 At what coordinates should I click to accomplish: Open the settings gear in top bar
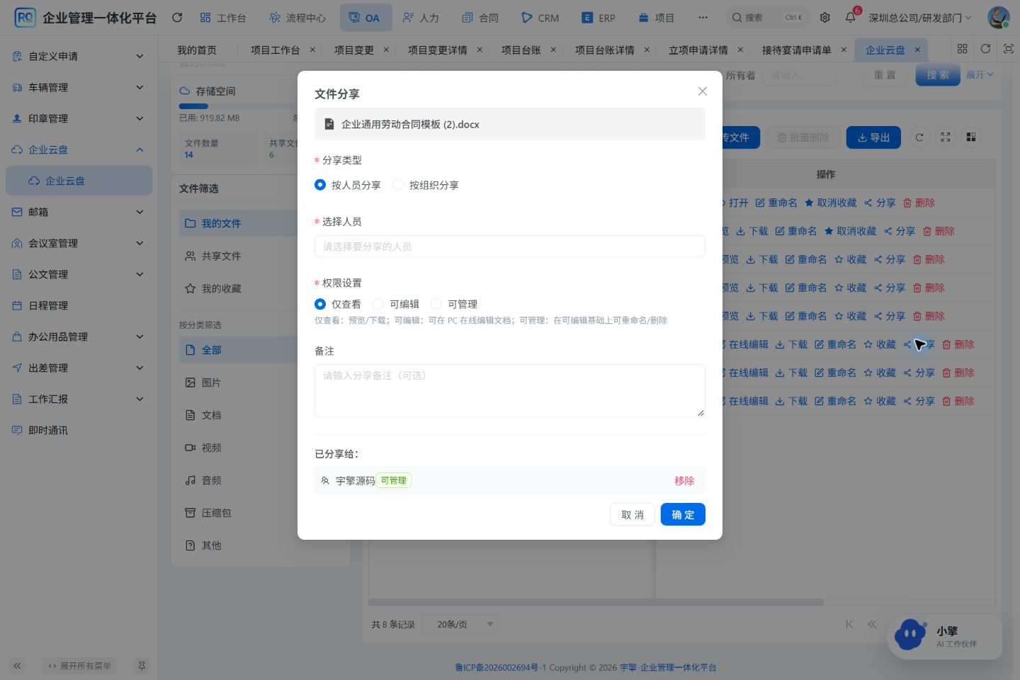pyautogui.click(x=825, y=18)
